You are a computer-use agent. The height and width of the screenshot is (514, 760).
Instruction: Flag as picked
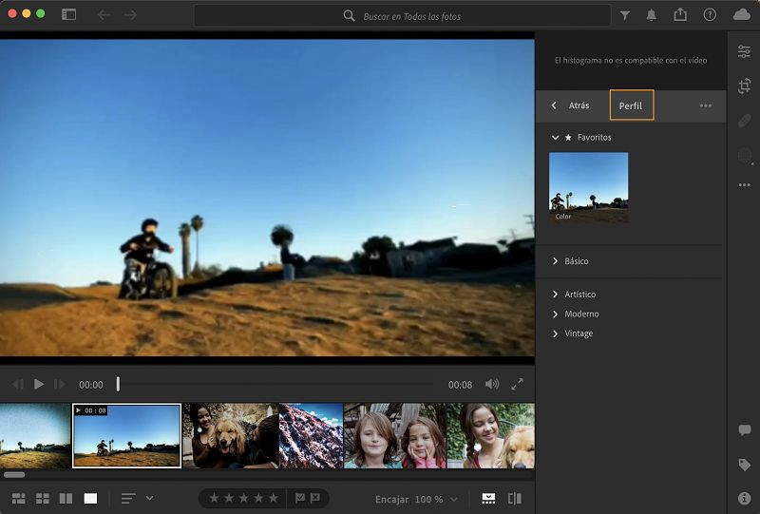[x=300, y=498]
